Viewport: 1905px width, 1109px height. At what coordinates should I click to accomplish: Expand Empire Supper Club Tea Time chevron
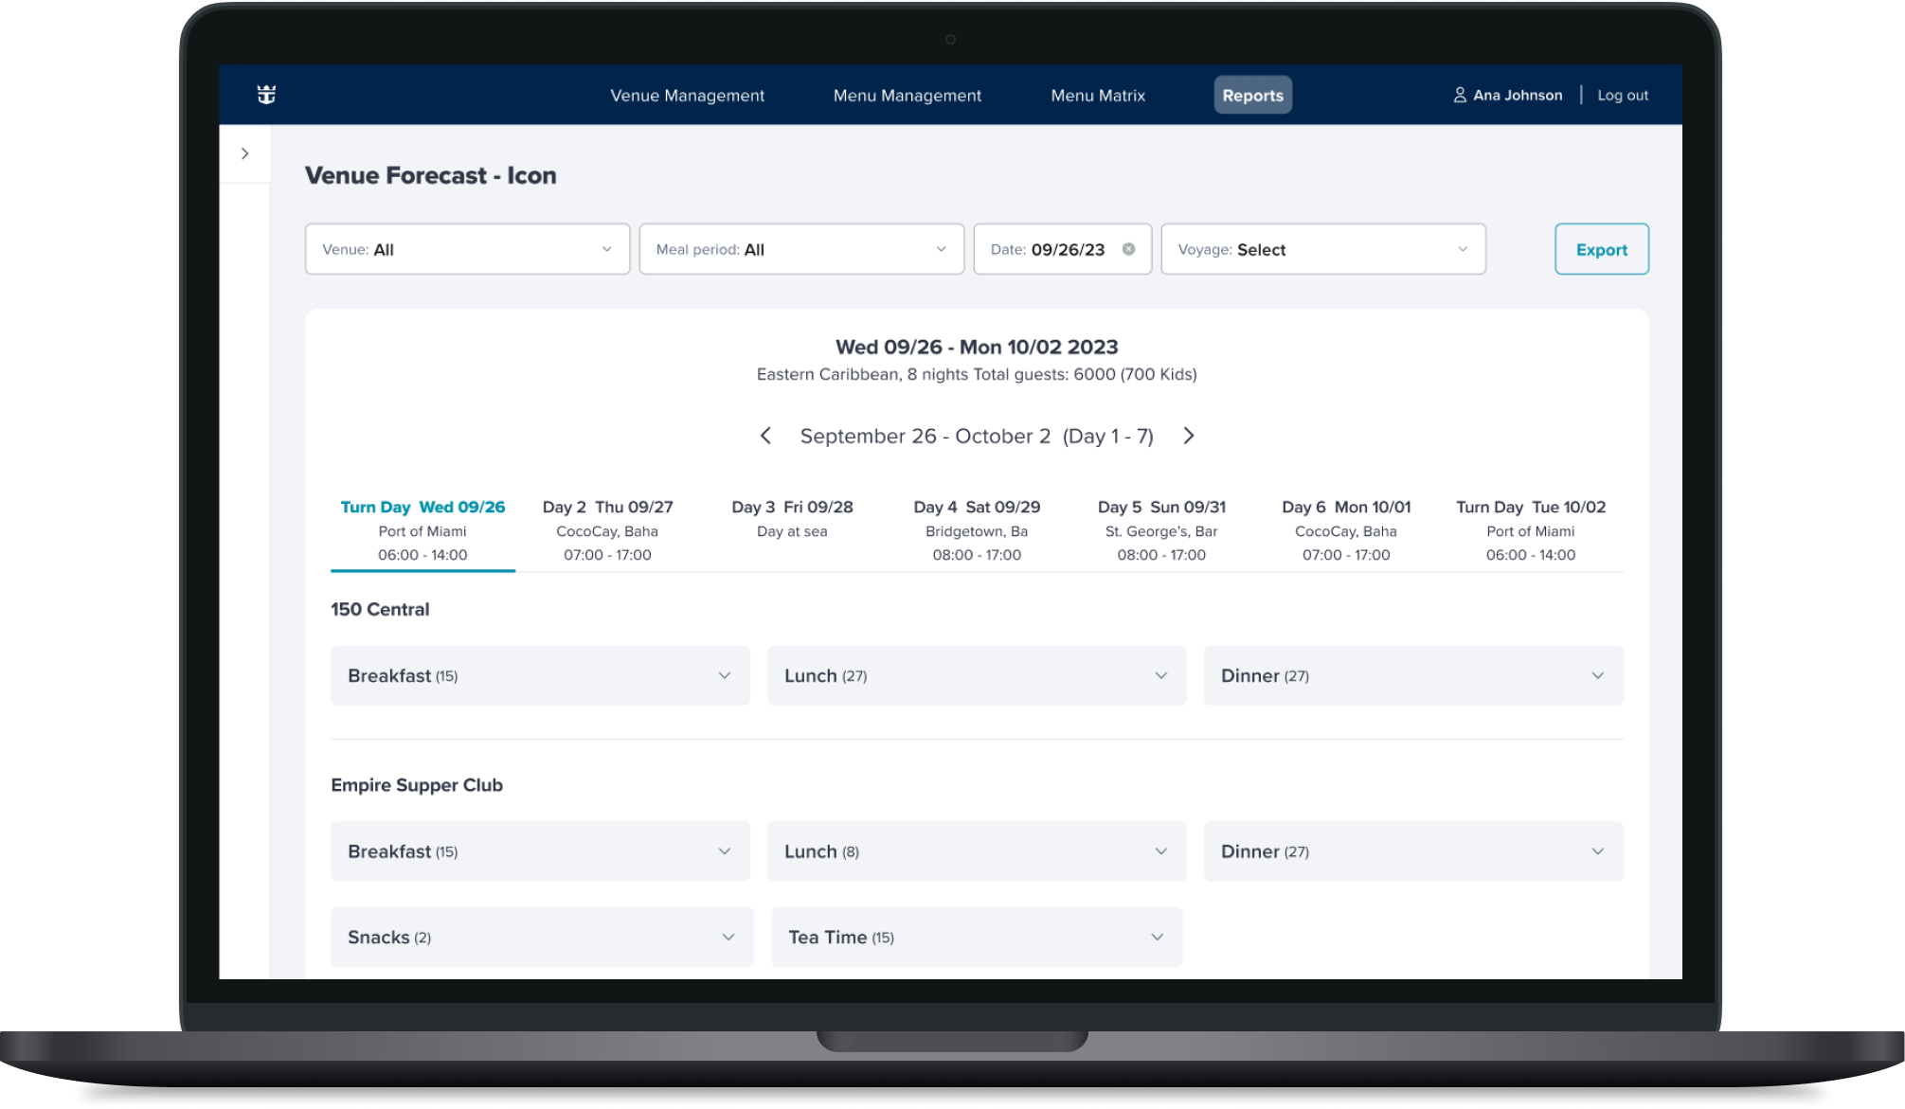tap(1157, 937)
